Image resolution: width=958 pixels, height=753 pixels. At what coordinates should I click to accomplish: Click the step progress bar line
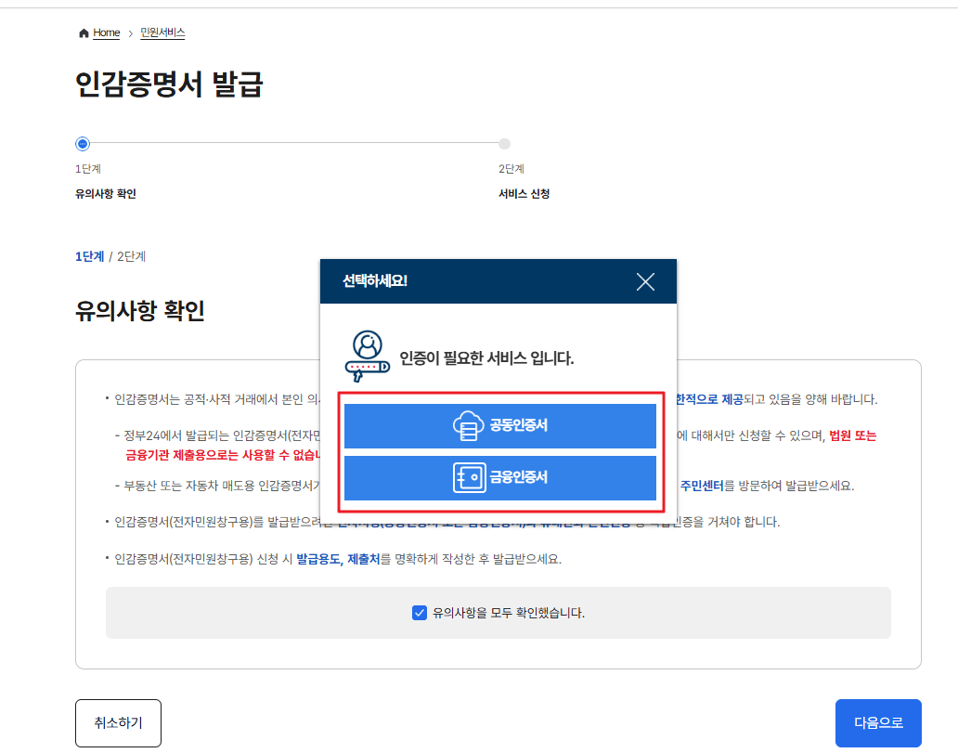[292, 143]
